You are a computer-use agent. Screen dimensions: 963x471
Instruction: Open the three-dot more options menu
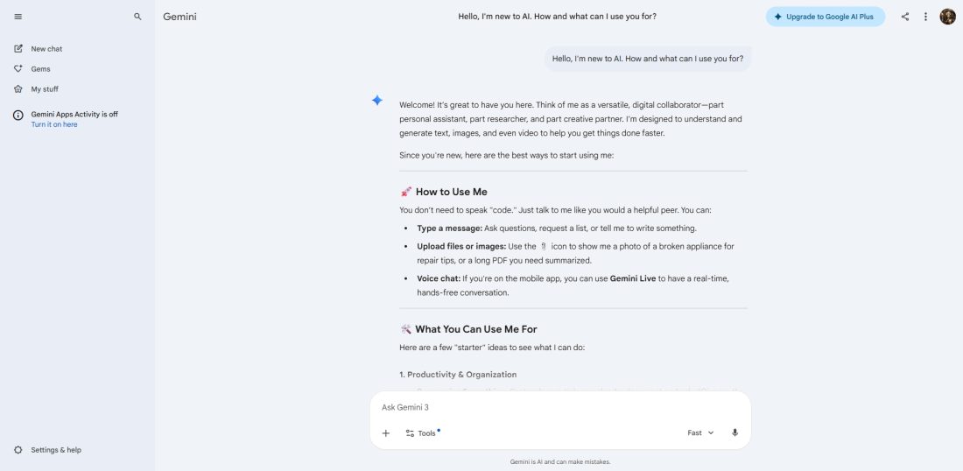(925, 17)
